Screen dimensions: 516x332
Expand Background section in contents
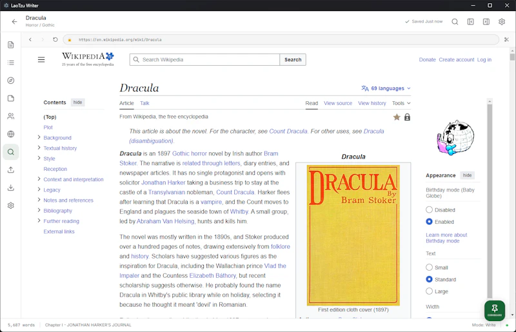click(39, 137)
